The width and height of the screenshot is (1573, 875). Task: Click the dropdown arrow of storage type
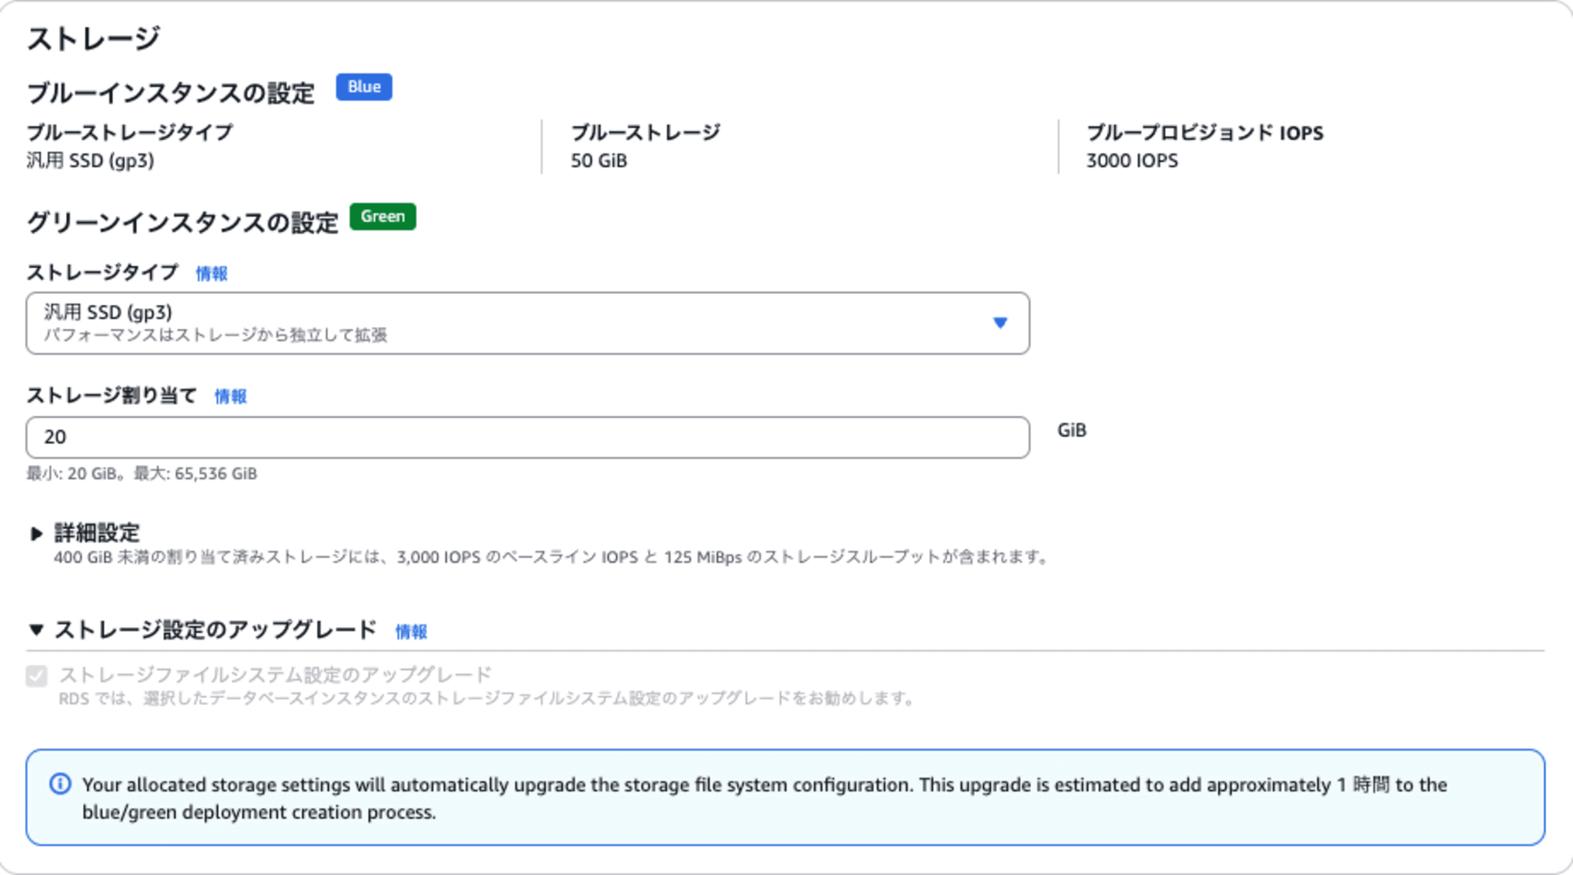(1000, 322)
